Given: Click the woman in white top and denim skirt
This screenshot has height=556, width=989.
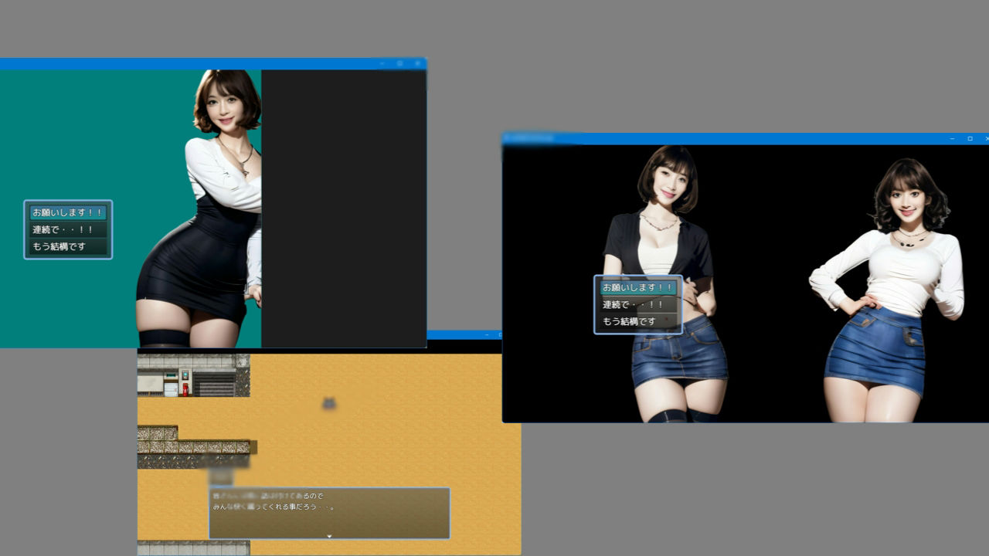Looking at the screenshot, I should pyautogui.click(x=889, y=293).
